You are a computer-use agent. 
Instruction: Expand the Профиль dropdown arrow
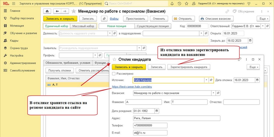pos(95,55)
